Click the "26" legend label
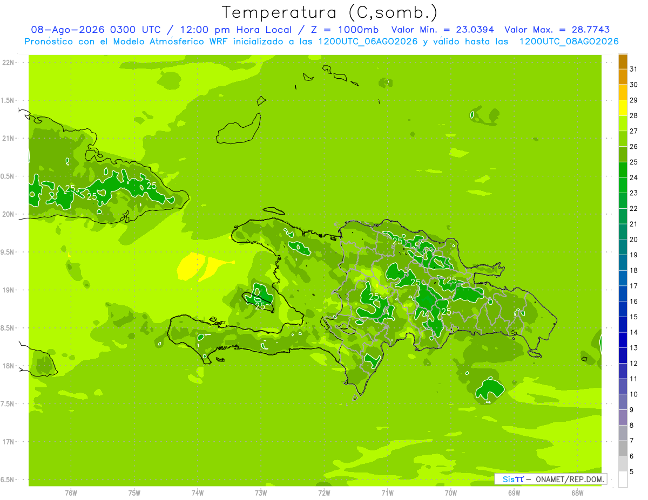Viewport: 648px width, 500px height. (x=634, y=146)
